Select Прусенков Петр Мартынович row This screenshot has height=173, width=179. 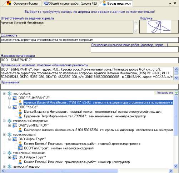coord(85,116)
